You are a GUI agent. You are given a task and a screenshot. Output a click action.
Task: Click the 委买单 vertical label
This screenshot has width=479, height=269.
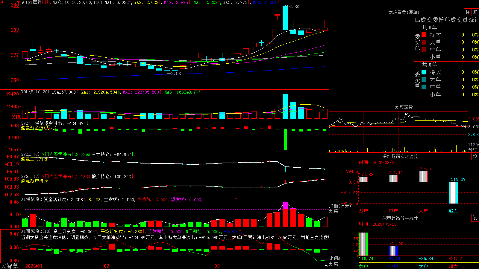(417, 43)
